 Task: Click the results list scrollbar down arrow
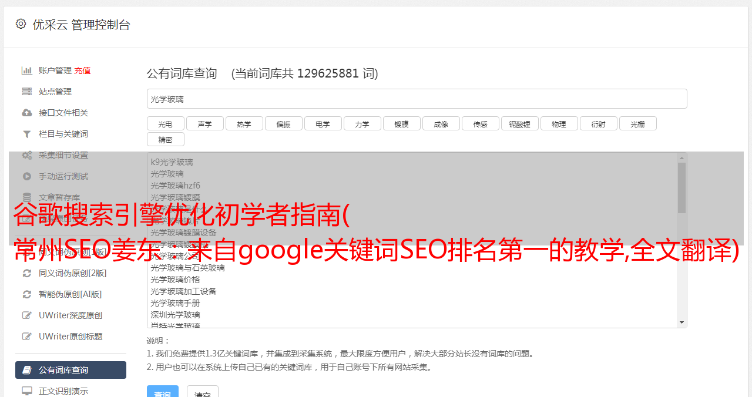pyautogui.click(x=681, y=322)
